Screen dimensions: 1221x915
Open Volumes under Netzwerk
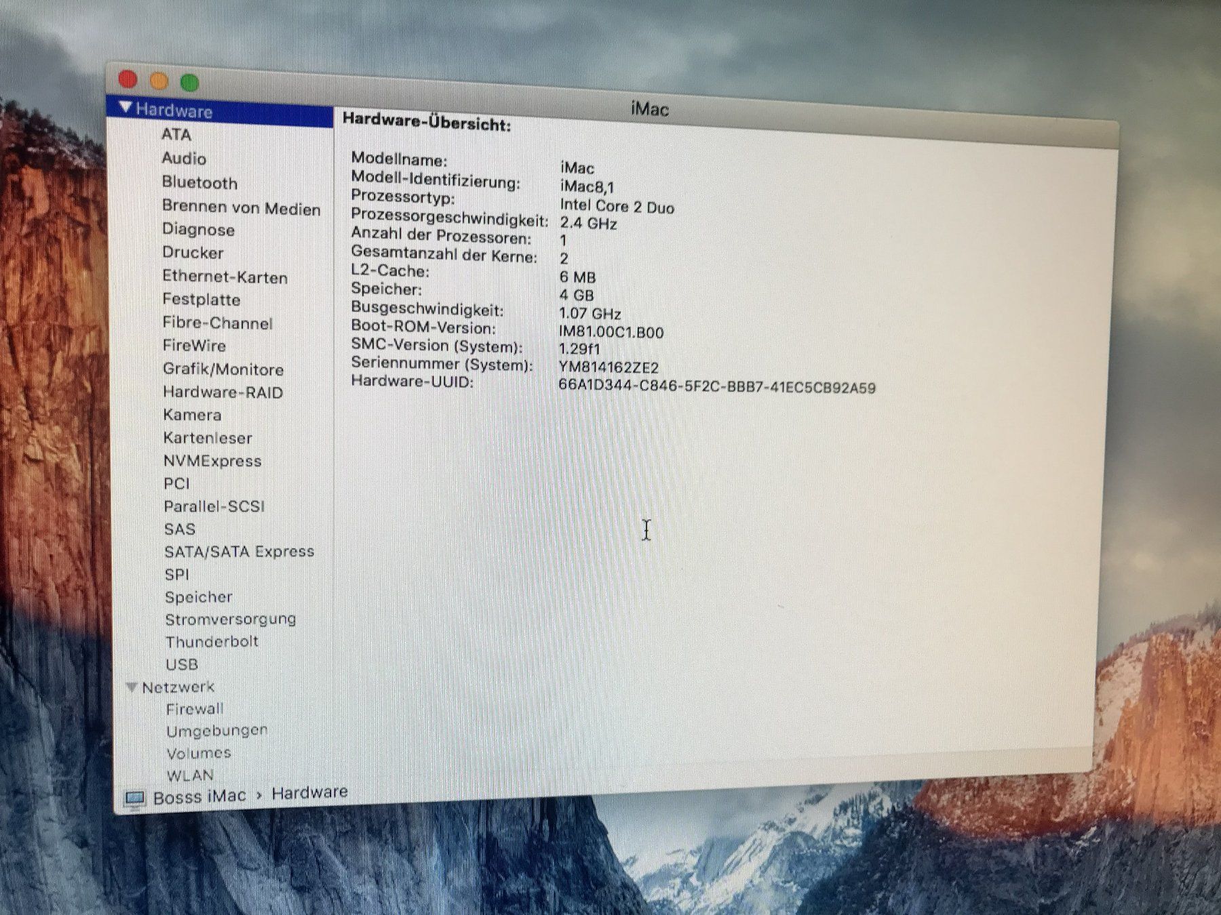(x=199, y=753)
